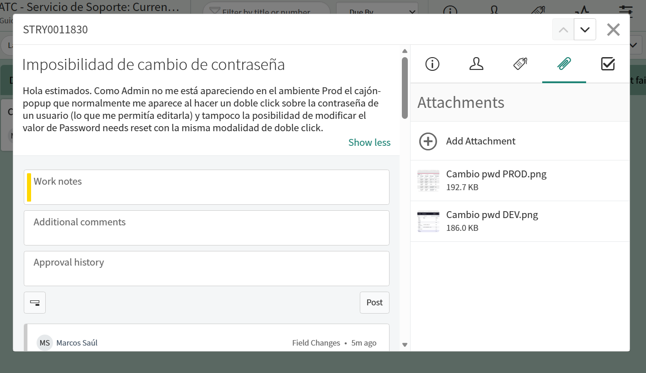
Task: Open Cambio pwd PROD.png thumbnail
Action: pos(428,181)
